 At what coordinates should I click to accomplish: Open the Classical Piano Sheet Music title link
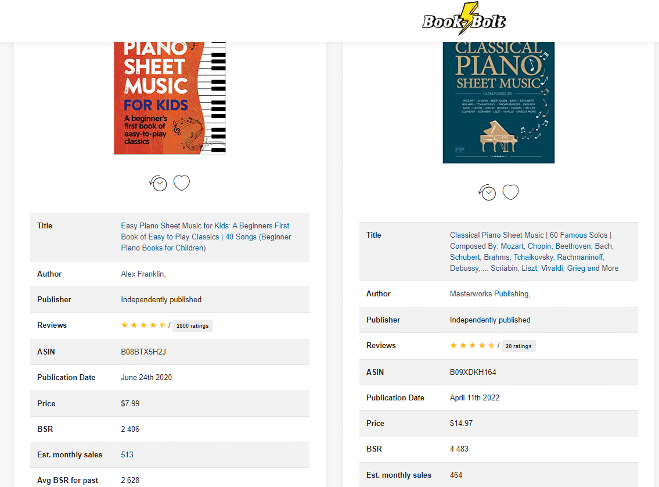(x=534, y=252)
